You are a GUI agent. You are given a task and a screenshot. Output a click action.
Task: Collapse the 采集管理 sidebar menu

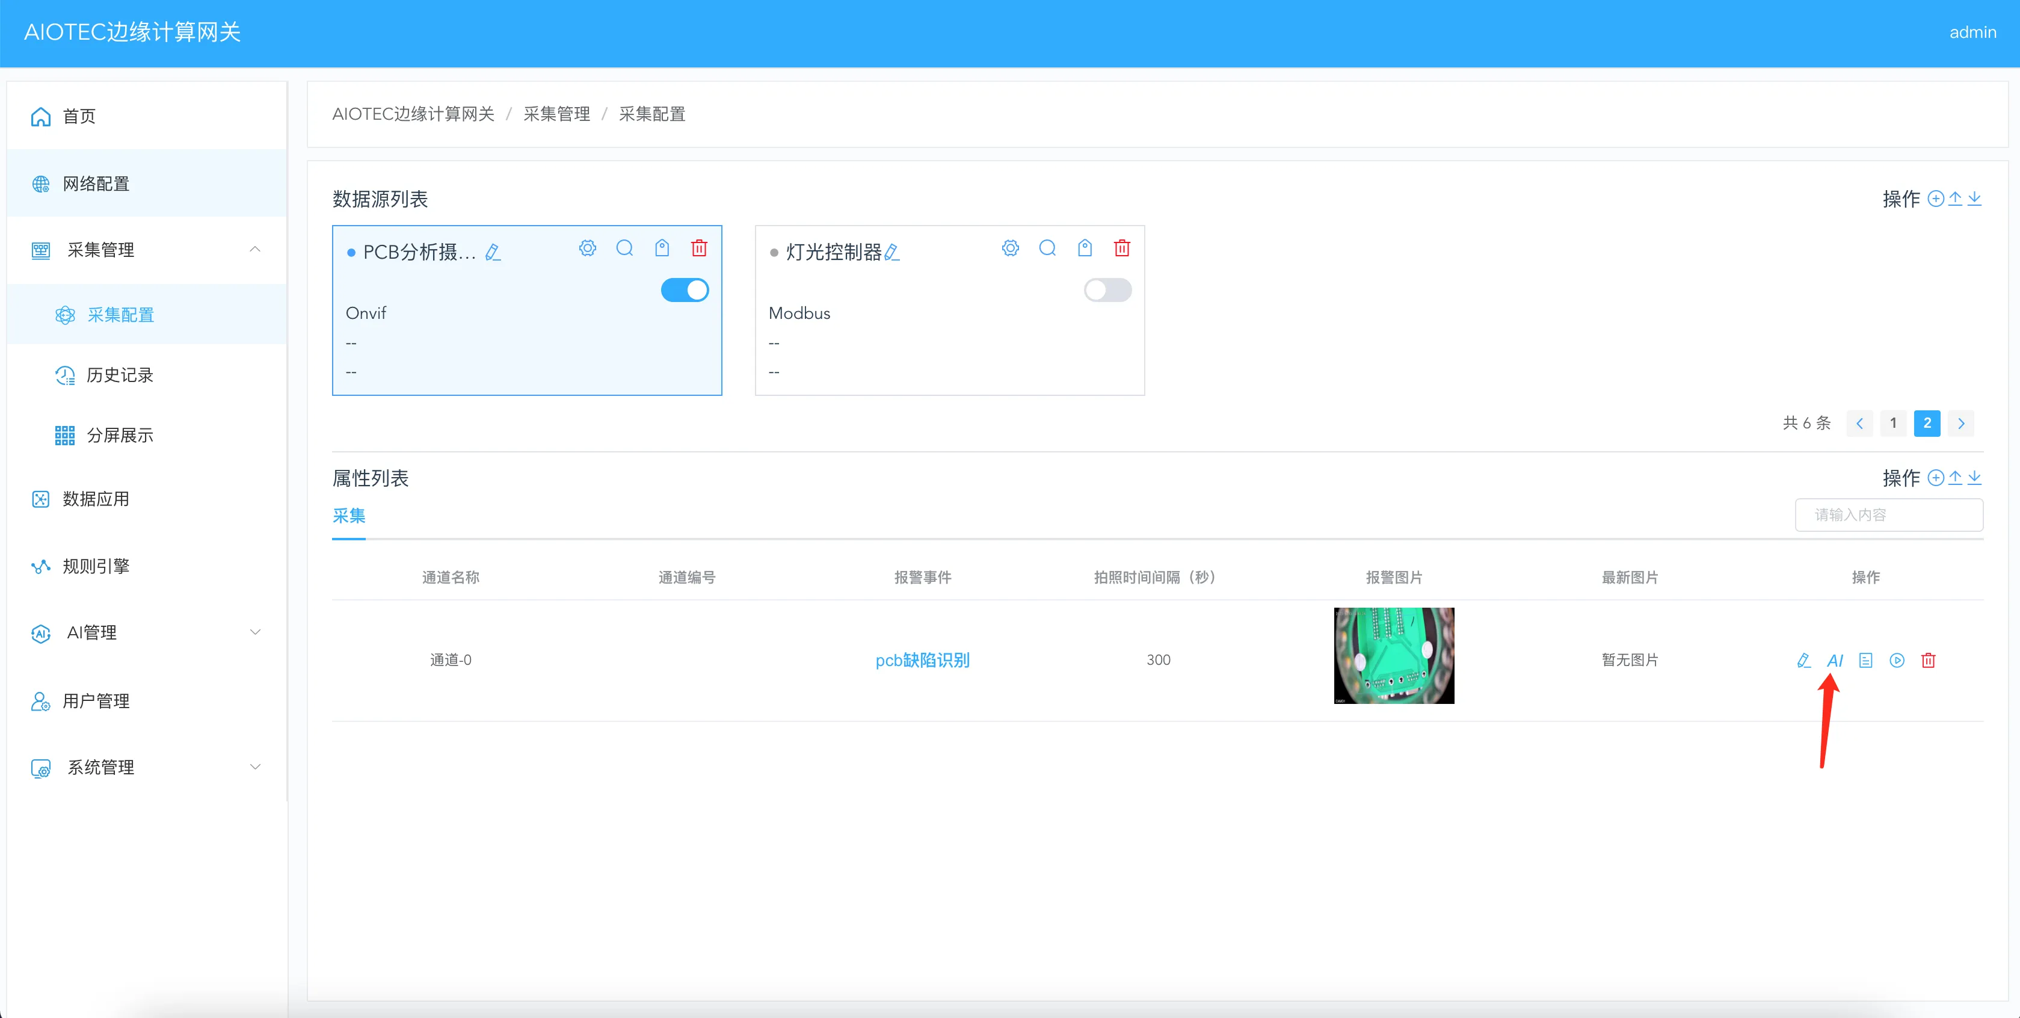(x=255, y=250)
